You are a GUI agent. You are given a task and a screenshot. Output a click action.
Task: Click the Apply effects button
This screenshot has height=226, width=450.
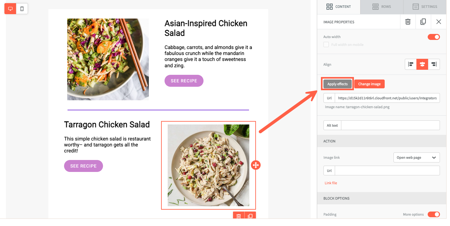point(338,84)
